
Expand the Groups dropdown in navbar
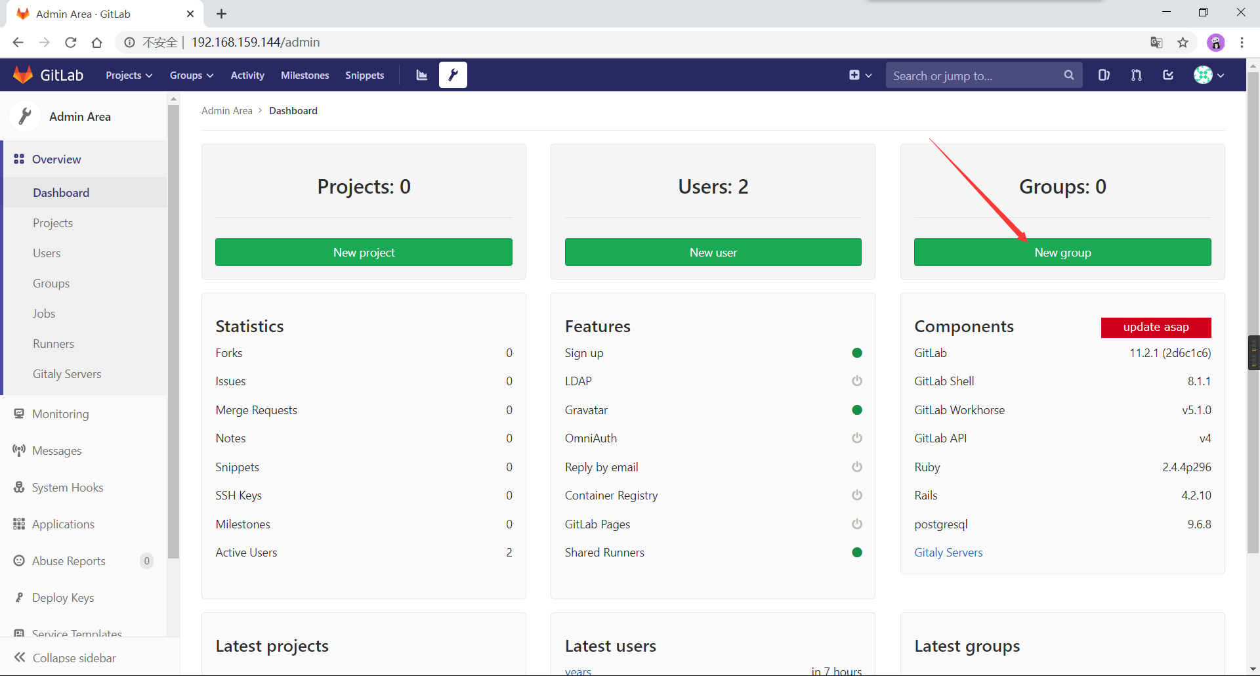coord(192,75)
